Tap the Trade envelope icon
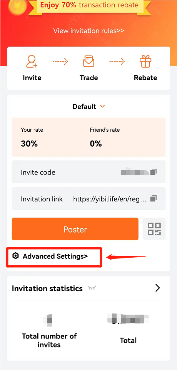177x372 pixels. 88,62
